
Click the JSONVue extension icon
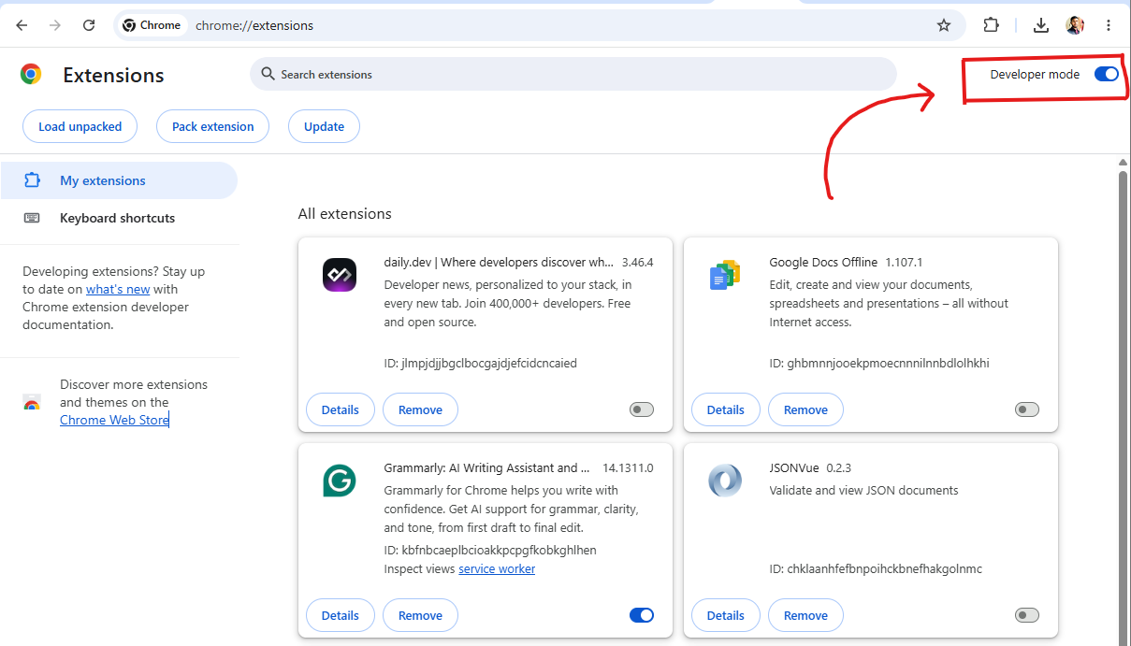coord(725,481)
